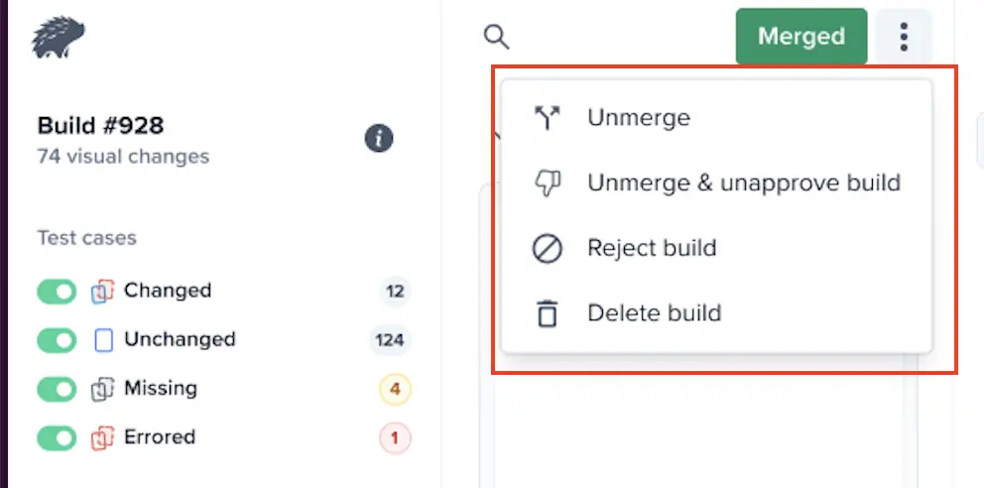984x488 pixels.
Task: Toggle off Changed test cases
Action: coord(57,292)
